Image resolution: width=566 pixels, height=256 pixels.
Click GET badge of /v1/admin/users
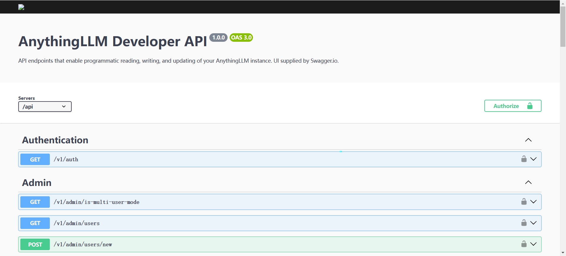pos(35,223)
